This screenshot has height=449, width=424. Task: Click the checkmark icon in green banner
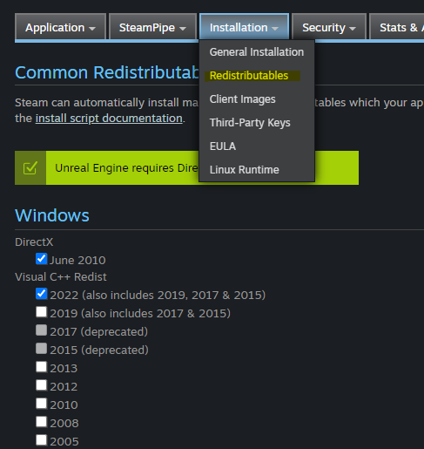coord(30,168)
